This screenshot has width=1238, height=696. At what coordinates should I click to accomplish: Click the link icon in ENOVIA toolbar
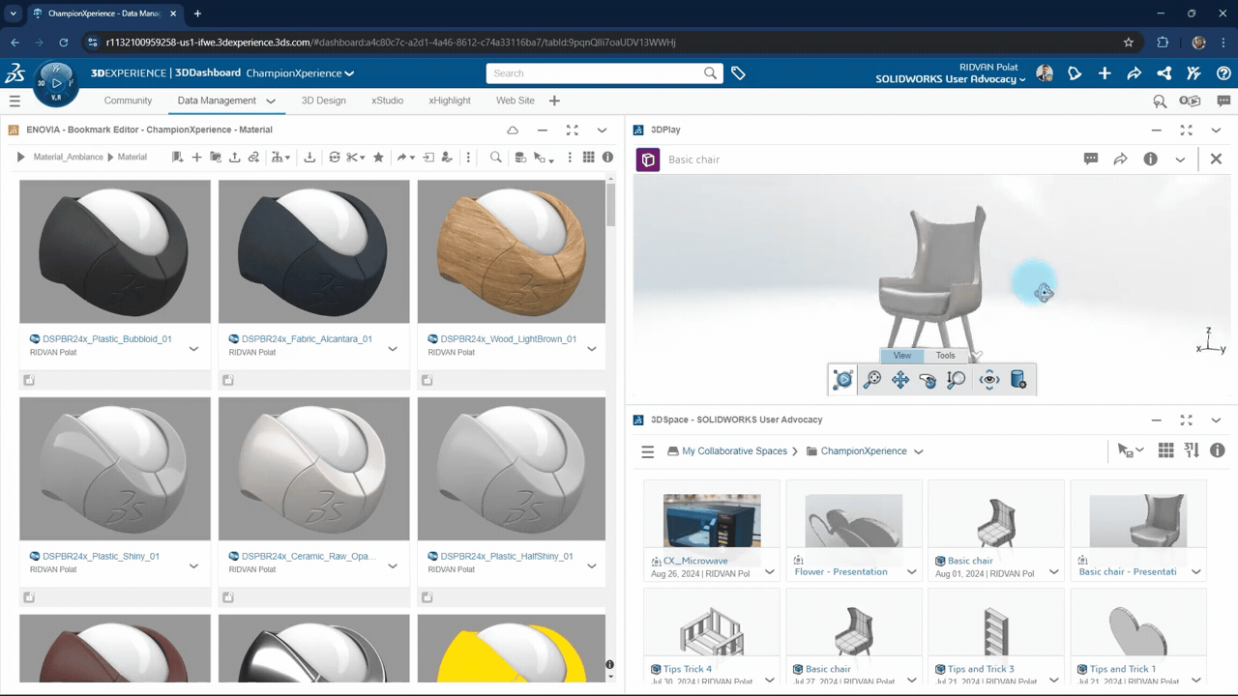tap(253, 157)
